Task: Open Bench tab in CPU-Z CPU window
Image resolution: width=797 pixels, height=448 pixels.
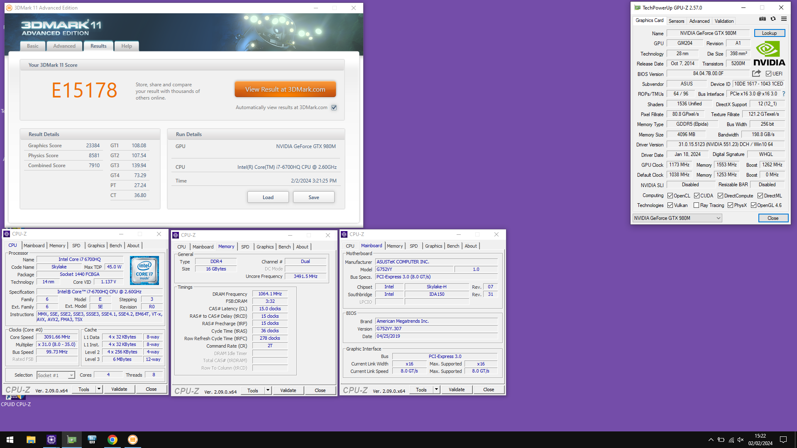Action: pyautogui.click(x=115, y=246)
